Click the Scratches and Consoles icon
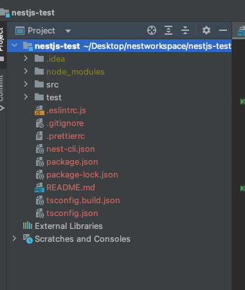 pos(28,239)
